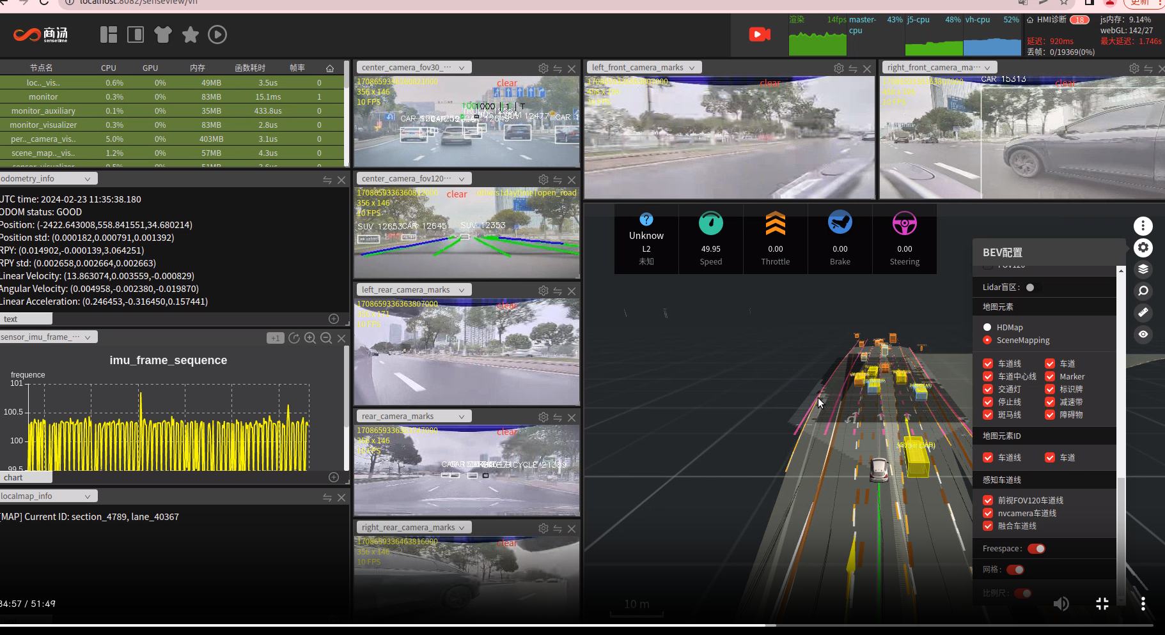The width and height of the screenshot is (1165, 635).
Task: Zoom in on the imu_frame_sequence chart
Action: tap(310, 338)
